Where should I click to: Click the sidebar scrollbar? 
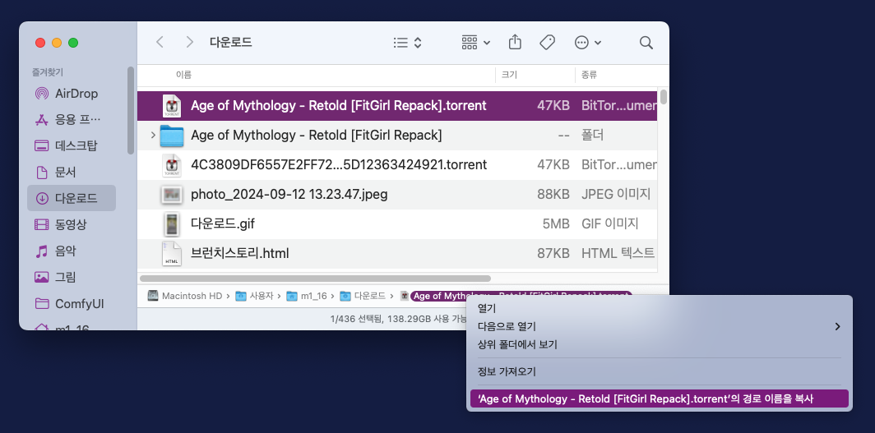tap(131, 110)
